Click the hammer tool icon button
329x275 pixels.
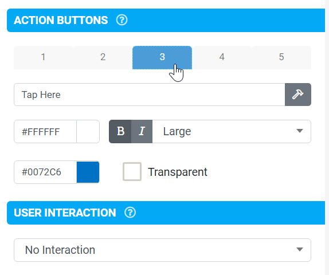pos(298,95)
